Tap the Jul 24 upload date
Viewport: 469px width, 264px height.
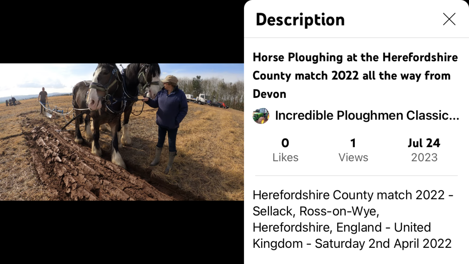pyautogui.click(x=424, y=143)
